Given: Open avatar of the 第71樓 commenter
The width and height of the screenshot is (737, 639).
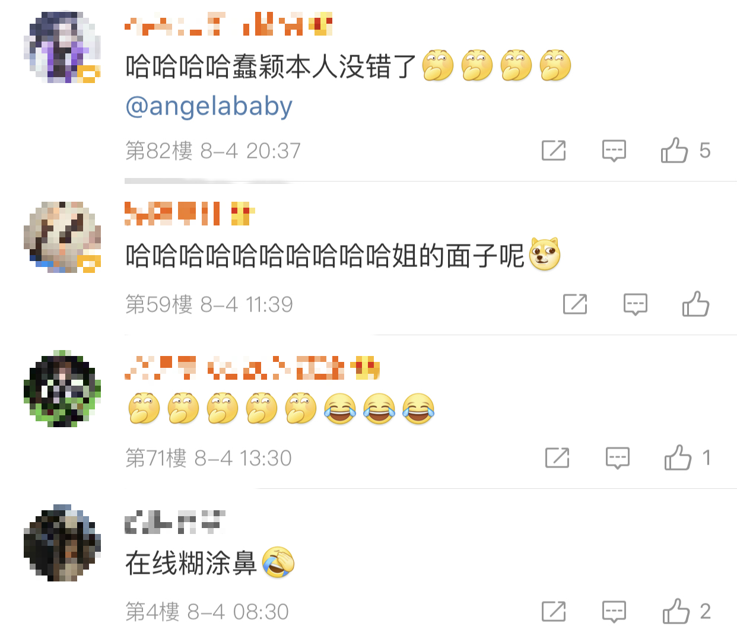Looking at the screenshot, I should pos(62,389).
